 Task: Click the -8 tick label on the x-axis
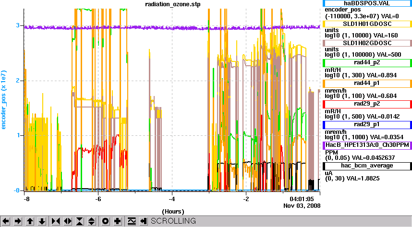26,199
